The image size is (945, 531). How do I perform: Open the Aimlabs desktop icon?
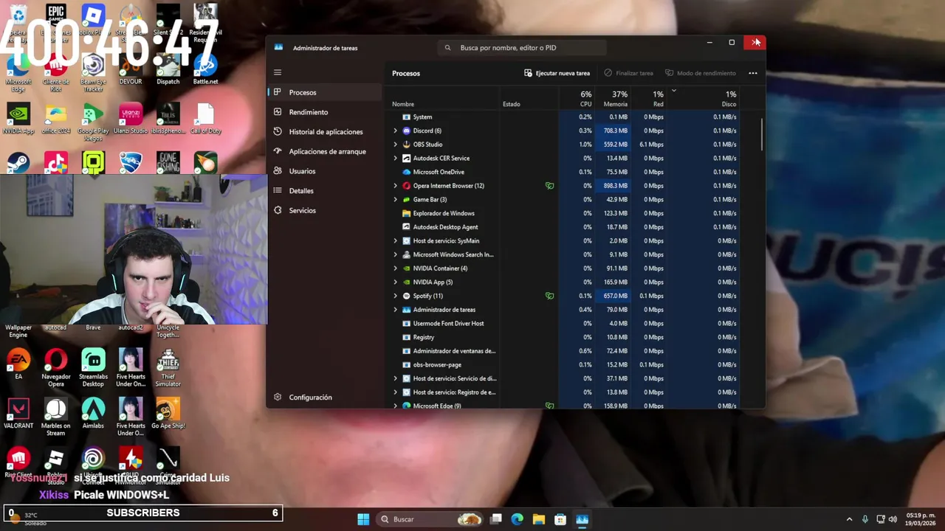click(x=93, y=414)
